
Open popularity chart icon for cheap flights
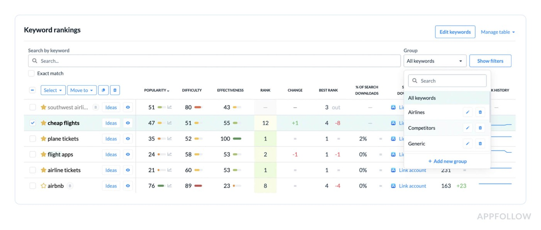[170, 123]
